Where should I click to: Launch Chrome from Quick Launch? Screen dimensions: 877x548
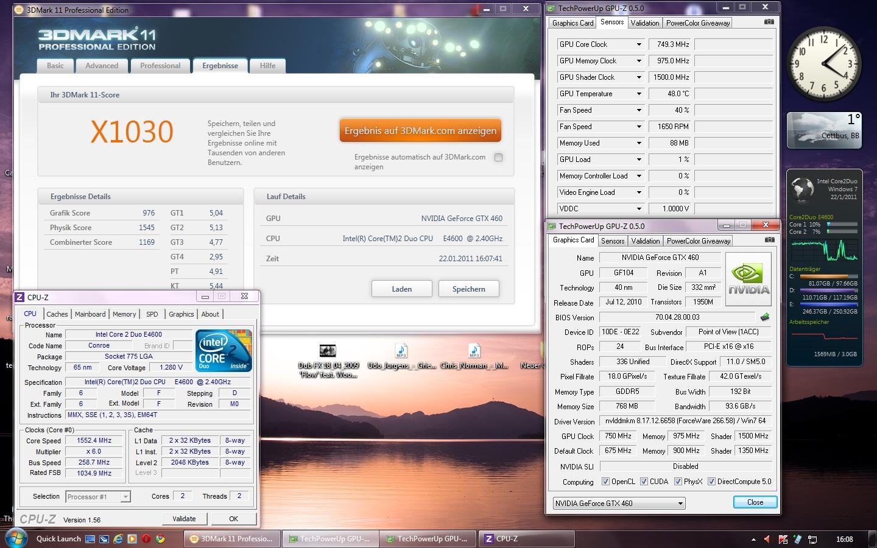point(160,539)
